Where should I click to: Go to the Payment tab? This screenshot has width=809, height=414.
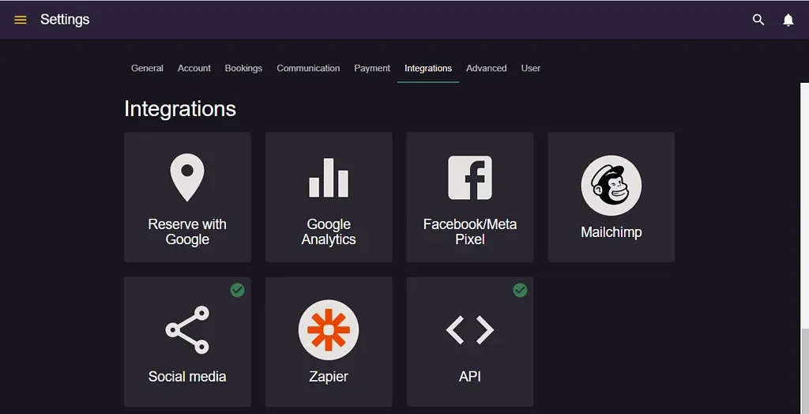372,68
